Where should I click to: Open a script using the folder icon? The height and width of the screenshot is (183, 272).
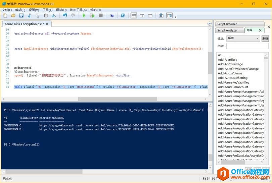pos(13,15)
